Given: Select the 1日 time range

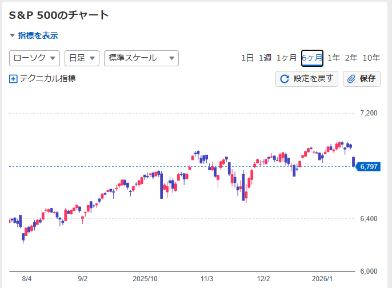Looking at the screenshot, I should 247,58.
